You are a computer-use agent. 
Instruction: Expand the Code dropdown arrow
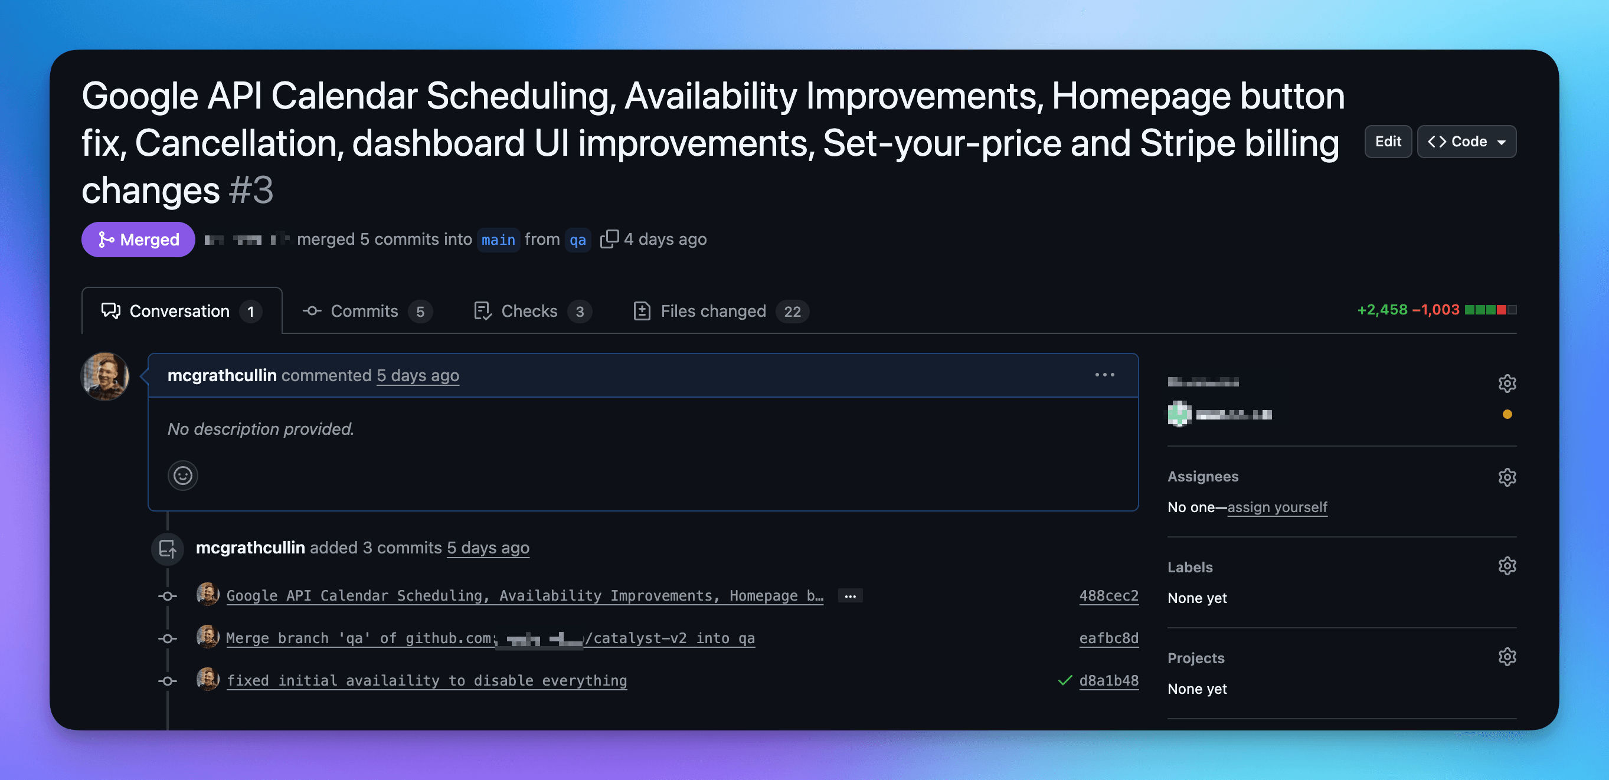click(1502, 141)
